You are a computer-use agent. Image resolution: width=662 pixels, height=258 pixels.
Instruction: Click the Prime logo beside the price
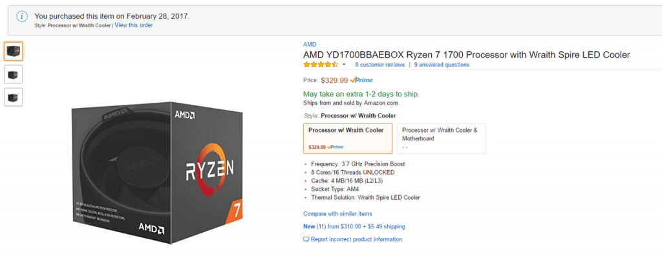[x=361, y=80]
